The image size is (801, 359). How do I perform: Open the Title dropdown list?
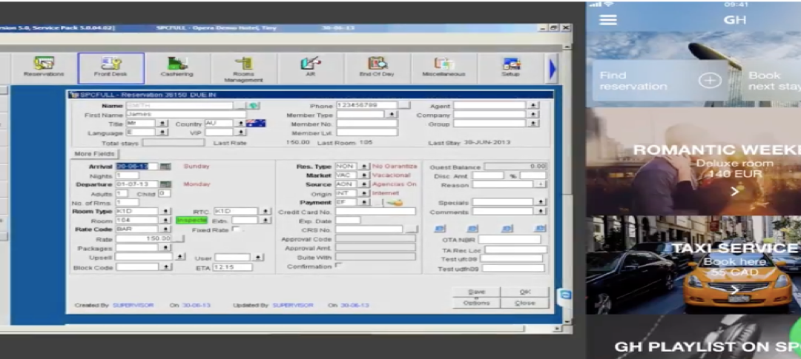click(162, 124)
